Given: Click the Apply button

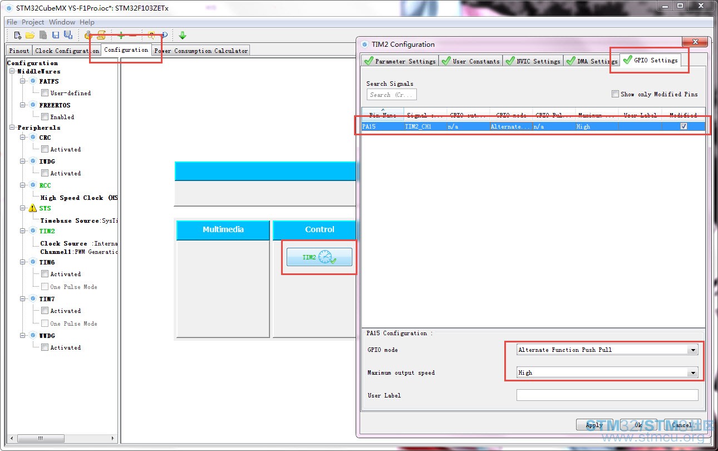Looking at the screenshot, I should (x=594, y=425).
